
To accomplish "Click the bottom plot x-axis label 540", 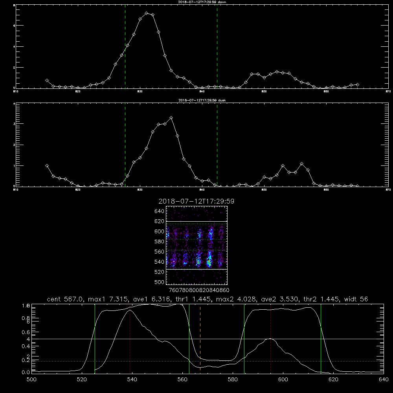I will tap(132, 380).
